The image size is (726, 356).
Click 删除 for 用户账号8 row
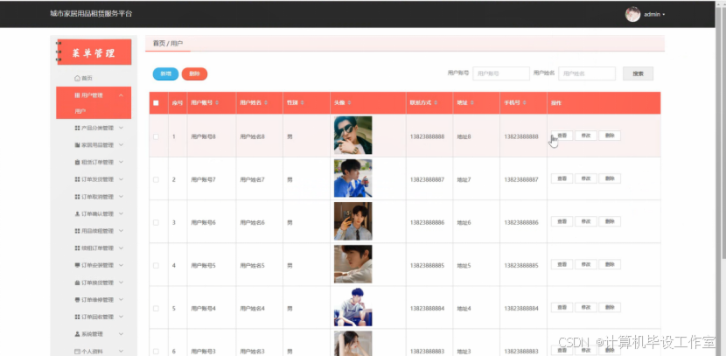[610, 136]
